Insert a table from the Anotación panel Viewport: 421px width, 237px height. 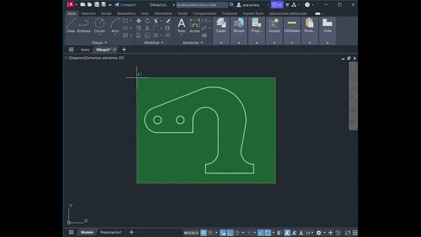click(204, 35)
